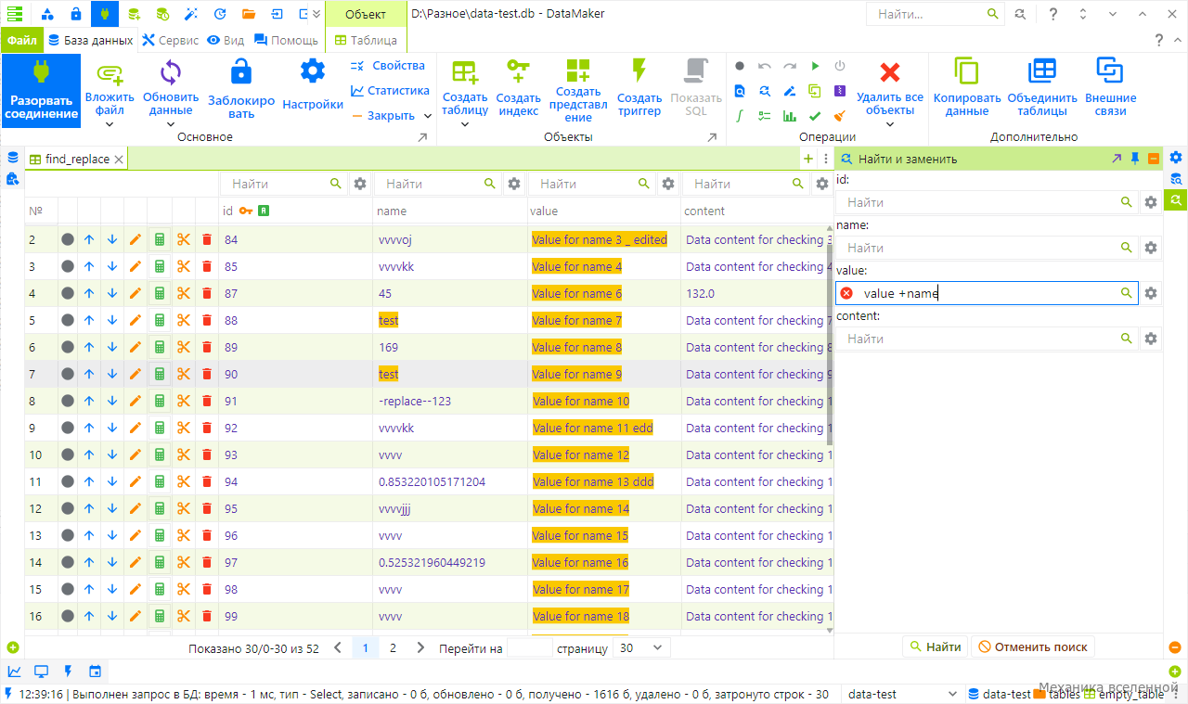Image resolution: width=1188 pixels, height=704 pixels.
Task: Click the red trash icon in row id 87
Action: click(x=206, y=293)
